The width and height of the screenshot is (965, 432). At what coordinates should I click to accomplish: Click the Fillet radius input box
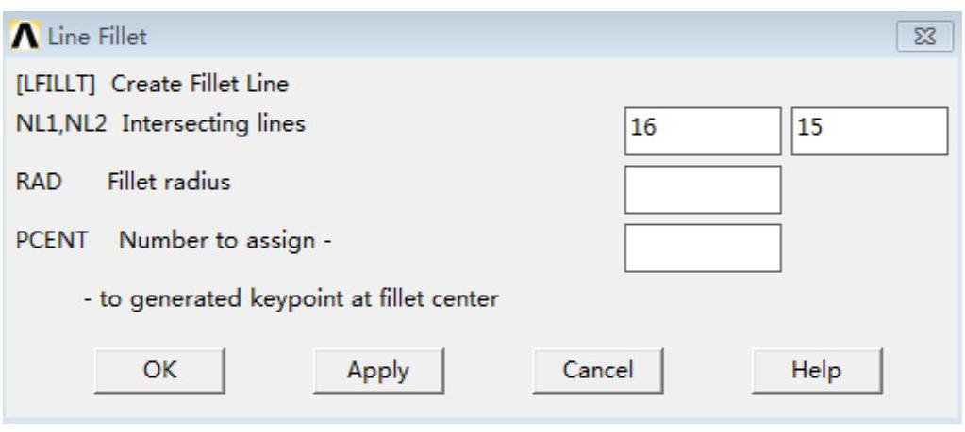(x=703, y=189)
